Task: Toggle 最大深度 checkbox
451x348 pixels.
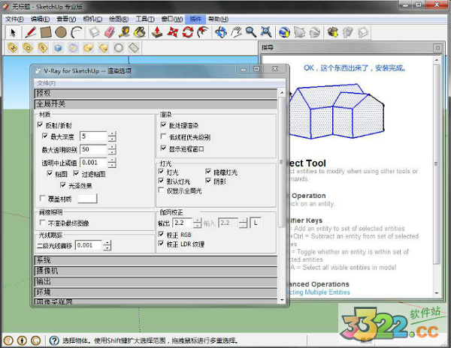Action: [x=45, y=136]
